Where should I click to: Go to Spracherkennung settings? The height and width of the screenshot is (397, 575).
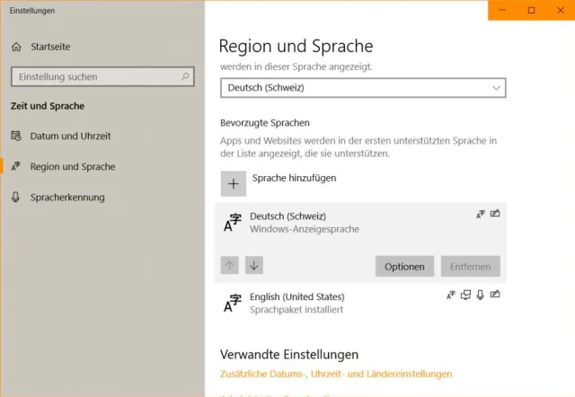point(67,198)
